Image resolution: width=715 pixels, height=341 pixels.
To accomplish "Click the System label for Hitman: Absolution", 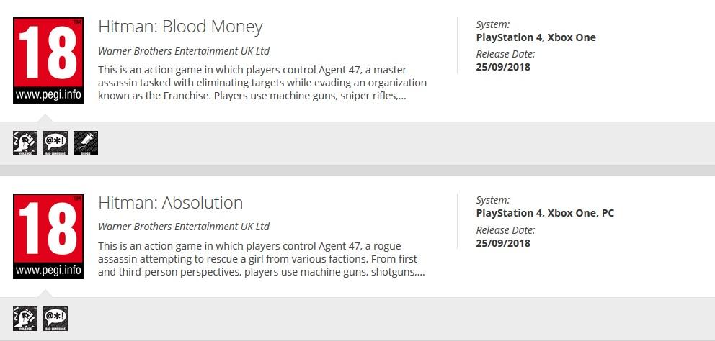I will [x=493, y=200].
